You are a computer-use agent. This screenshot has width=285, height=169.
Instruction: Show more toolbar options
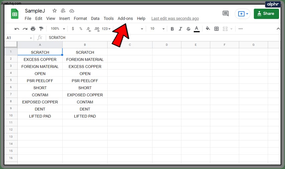(241, 29)
